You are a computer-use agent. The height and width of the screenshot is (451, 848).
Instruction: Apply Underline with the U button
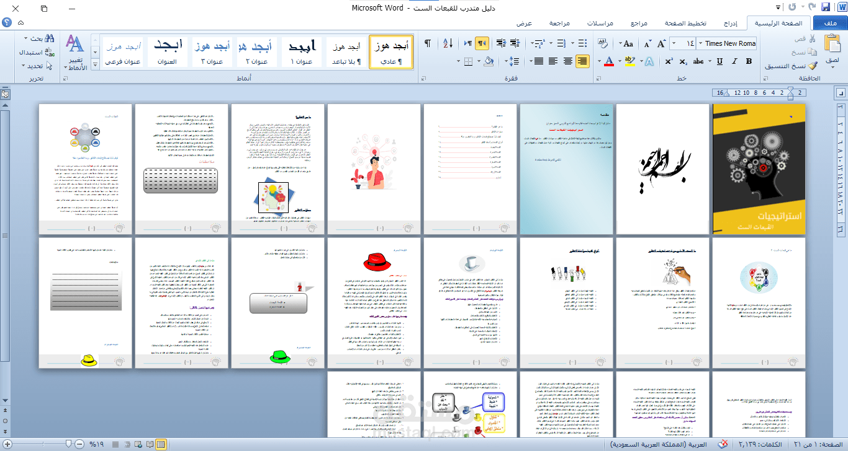(x=719, y=61)
